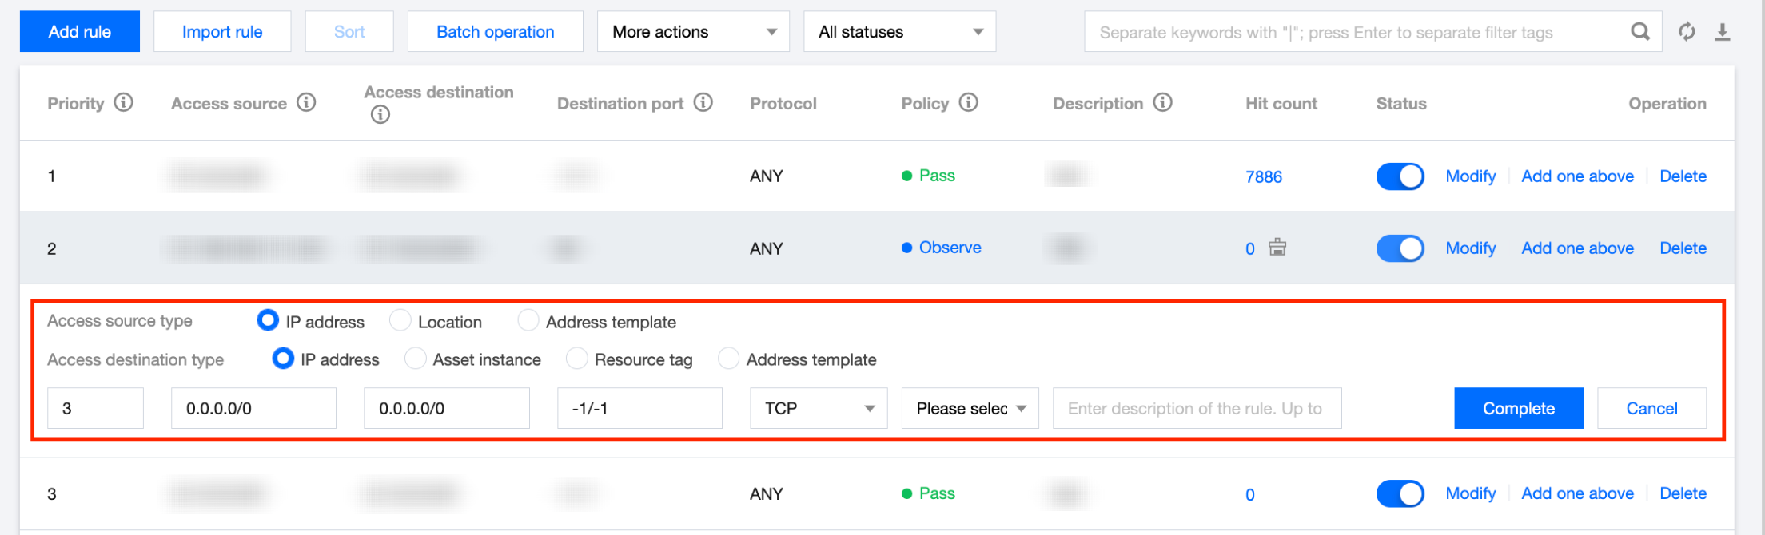Screen dimensions: 1765x535
Task: Click the Destination port info icon
Action: pos(703,103)
